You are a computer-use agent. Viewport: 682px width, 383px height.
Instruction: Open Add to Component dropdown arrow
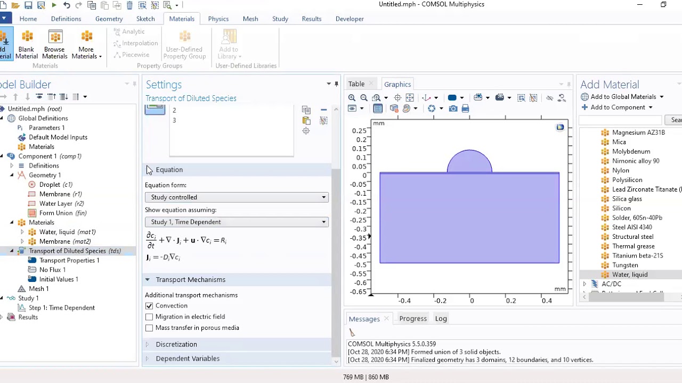click(650, 107)
